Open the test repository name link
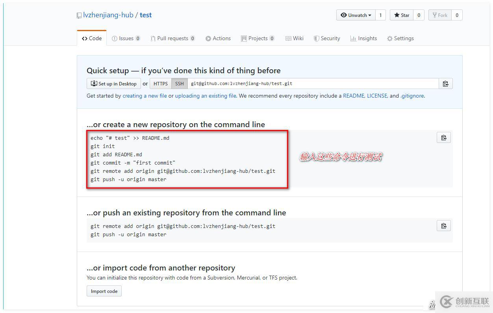Viewport: 493px width, 313px height. 146,15
